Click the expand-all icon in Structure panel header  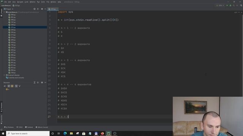(35, 82)
